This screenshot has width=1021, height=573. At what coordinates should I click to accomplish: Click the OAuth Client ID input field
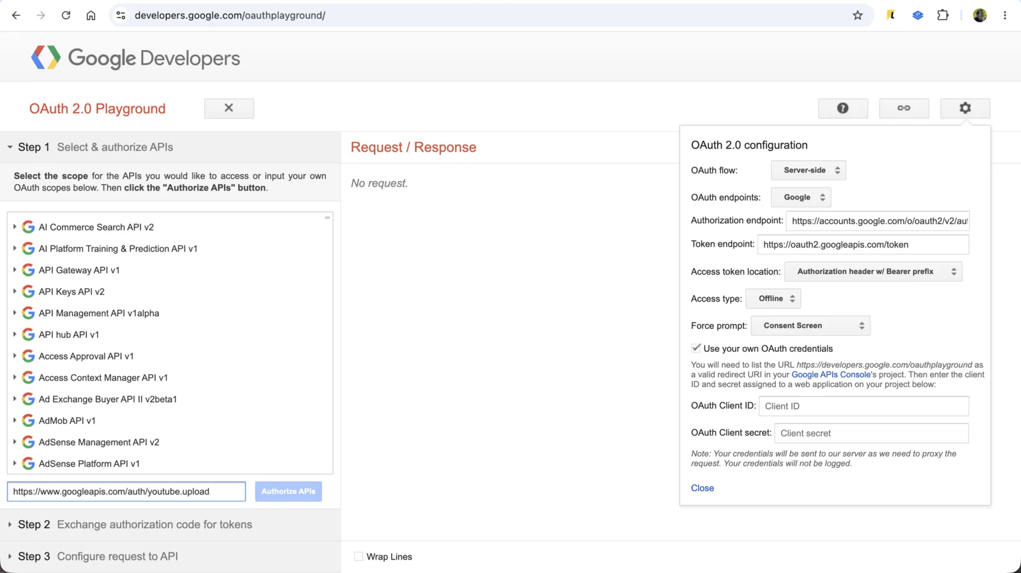(863, 406)
